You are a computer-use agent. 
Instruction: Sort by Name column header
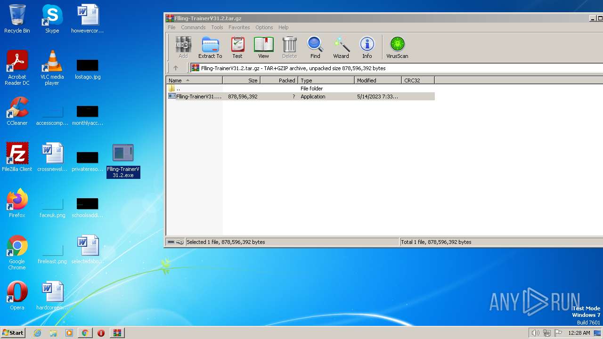194,81
